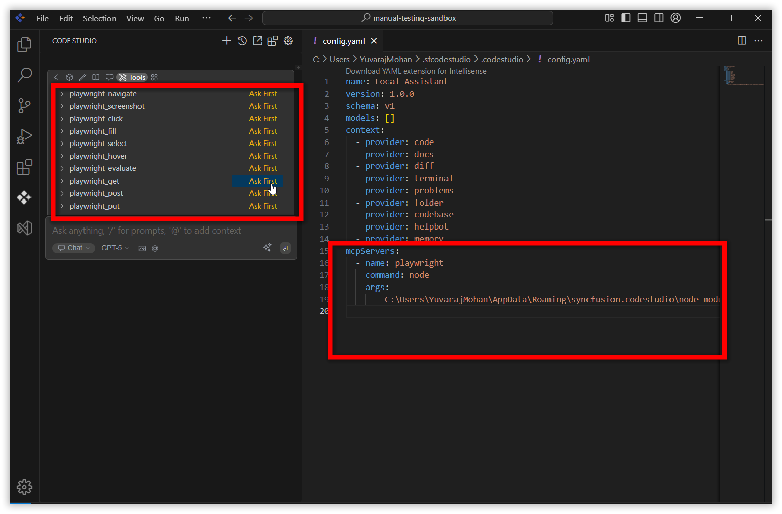Switch to the config.yaml editor tab
This screenshot has height=514, width=782.
(x=344, y=41)
